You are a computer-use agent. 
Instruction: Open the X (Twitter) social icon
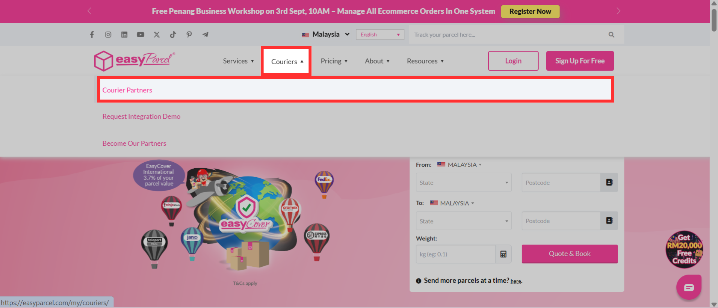[x=157, y=35]
